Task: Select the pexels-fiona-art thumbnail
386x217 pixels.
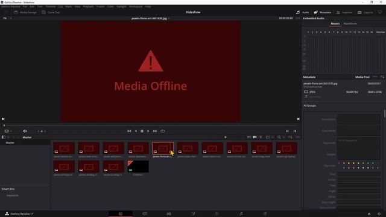Action: 163,148
